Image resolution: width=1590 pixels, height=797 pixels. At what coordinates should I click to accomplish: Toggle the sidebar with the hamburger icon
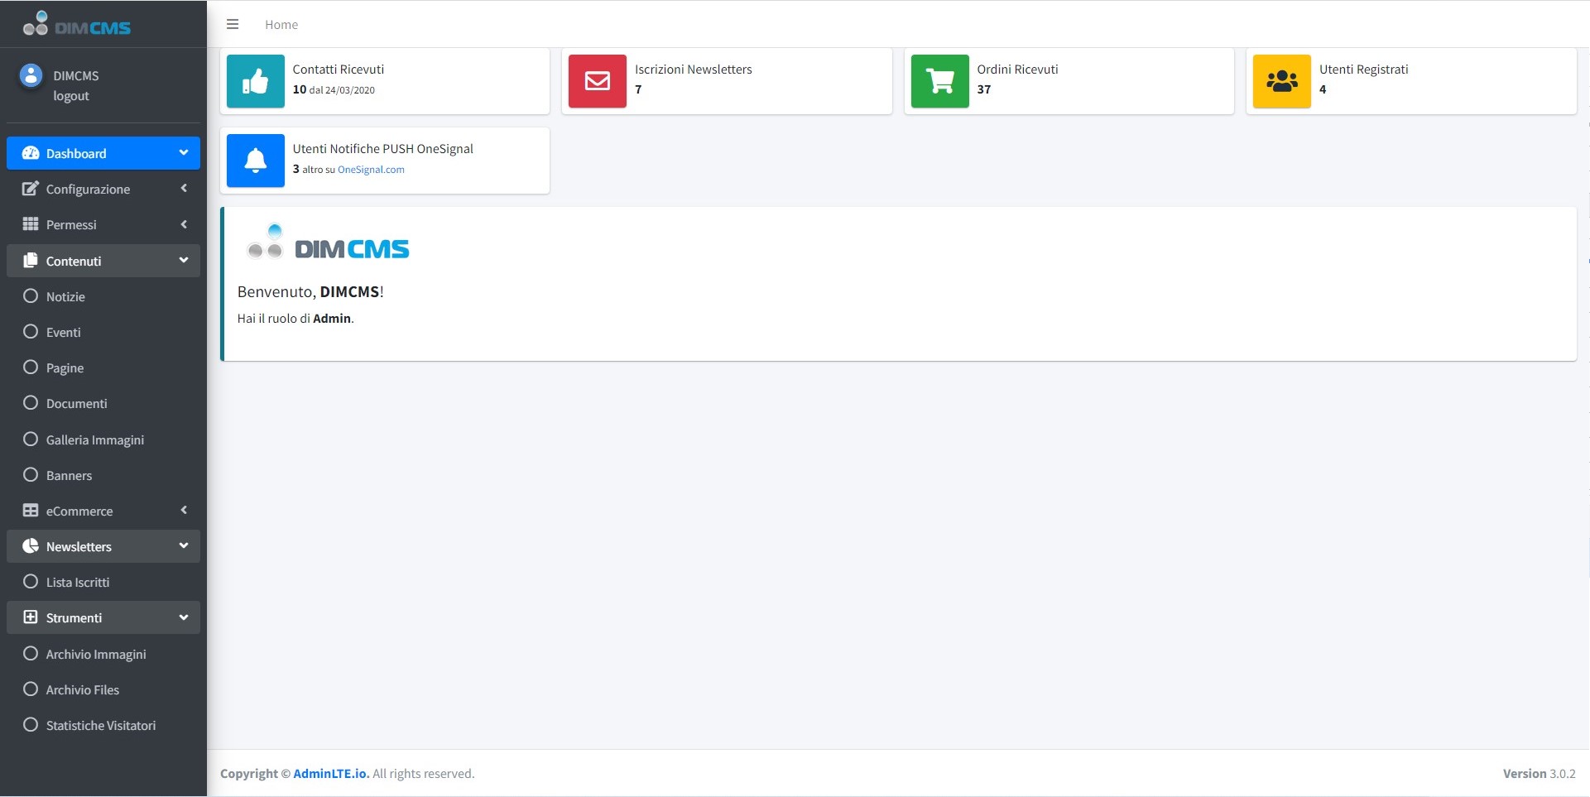(x=233, y=24)
